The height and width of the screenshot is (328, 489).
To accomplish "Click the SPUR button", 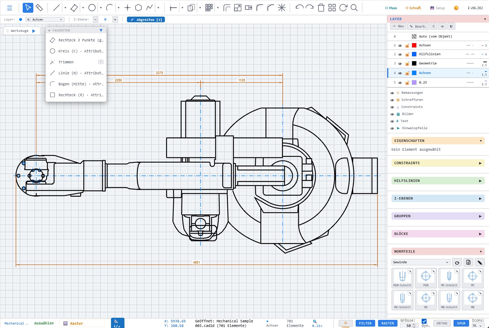I will pyautogui.click(x=461, y=323).
